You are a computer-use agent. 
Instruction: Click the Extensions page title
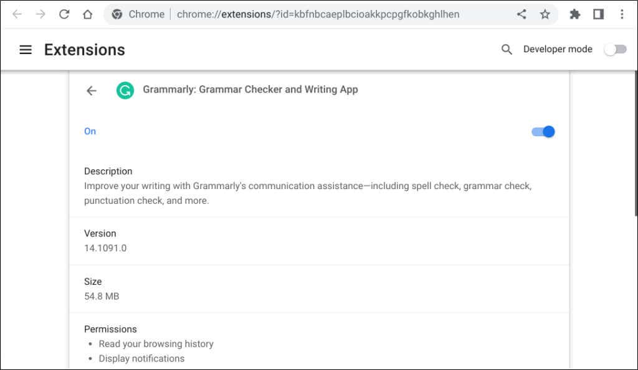click(x=85, y=50)
